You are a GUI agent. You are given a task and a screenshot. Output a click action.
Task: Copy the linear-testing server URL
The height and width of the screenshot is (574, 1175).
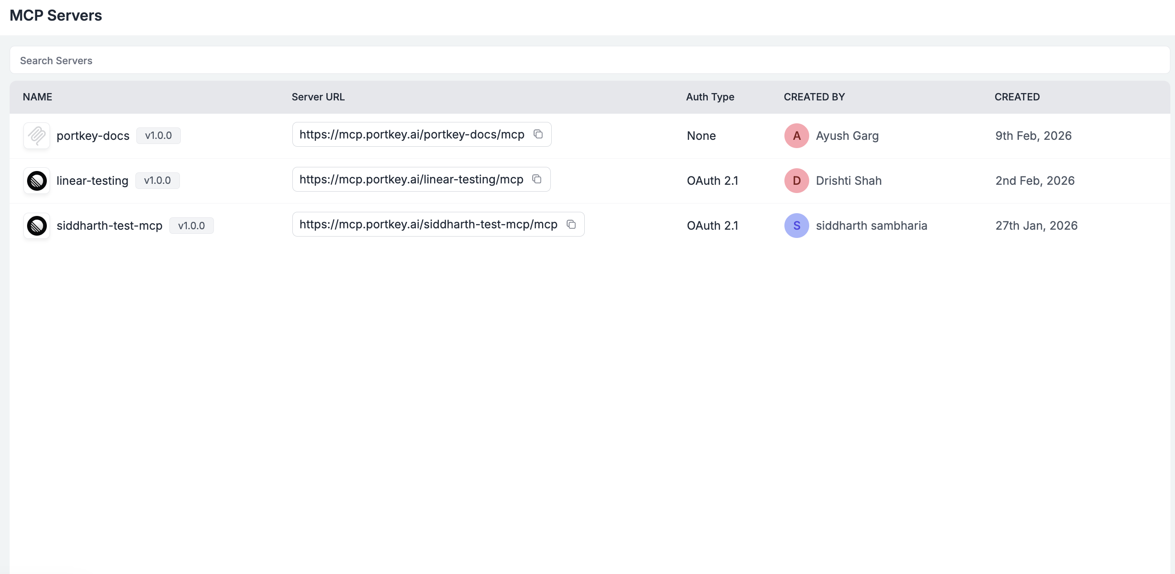point(537,179)
